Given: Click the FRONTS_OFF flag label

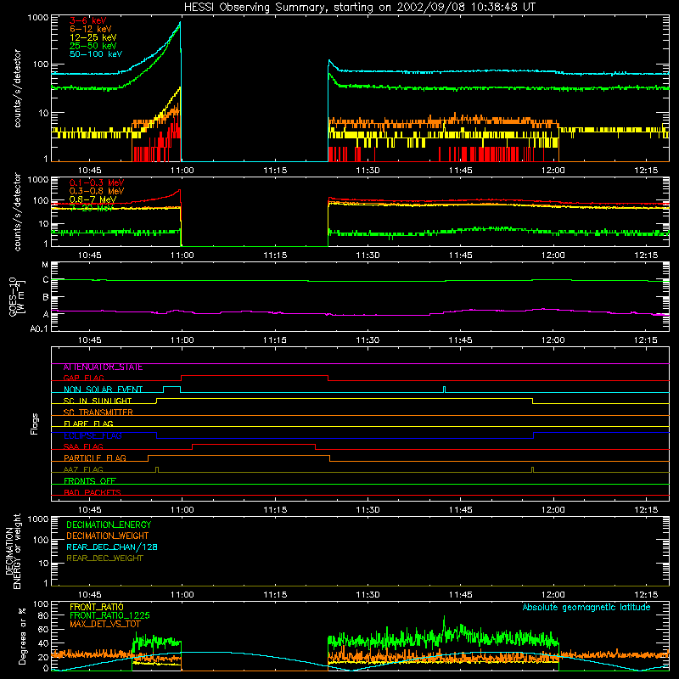Looking at the screenshot, I should coord(90,481).
